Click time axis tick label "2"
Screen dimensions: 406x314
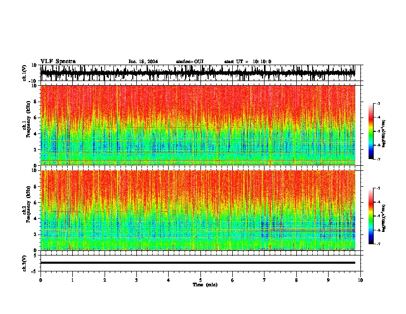point(105,280)
